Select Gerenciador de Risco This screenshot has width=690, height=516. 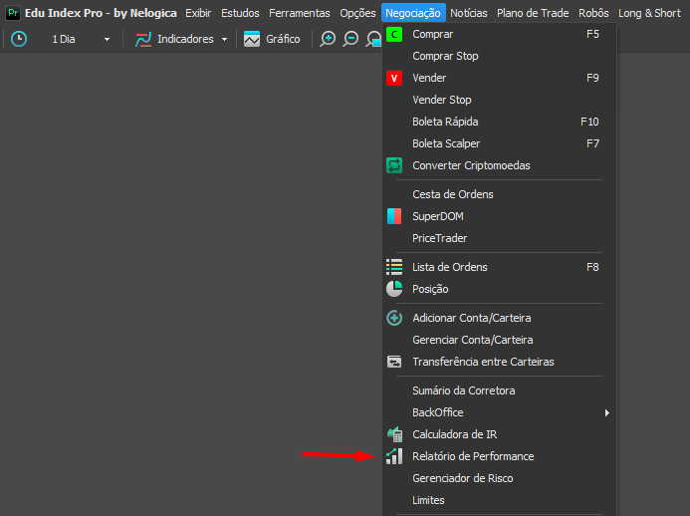coord(462,478)
